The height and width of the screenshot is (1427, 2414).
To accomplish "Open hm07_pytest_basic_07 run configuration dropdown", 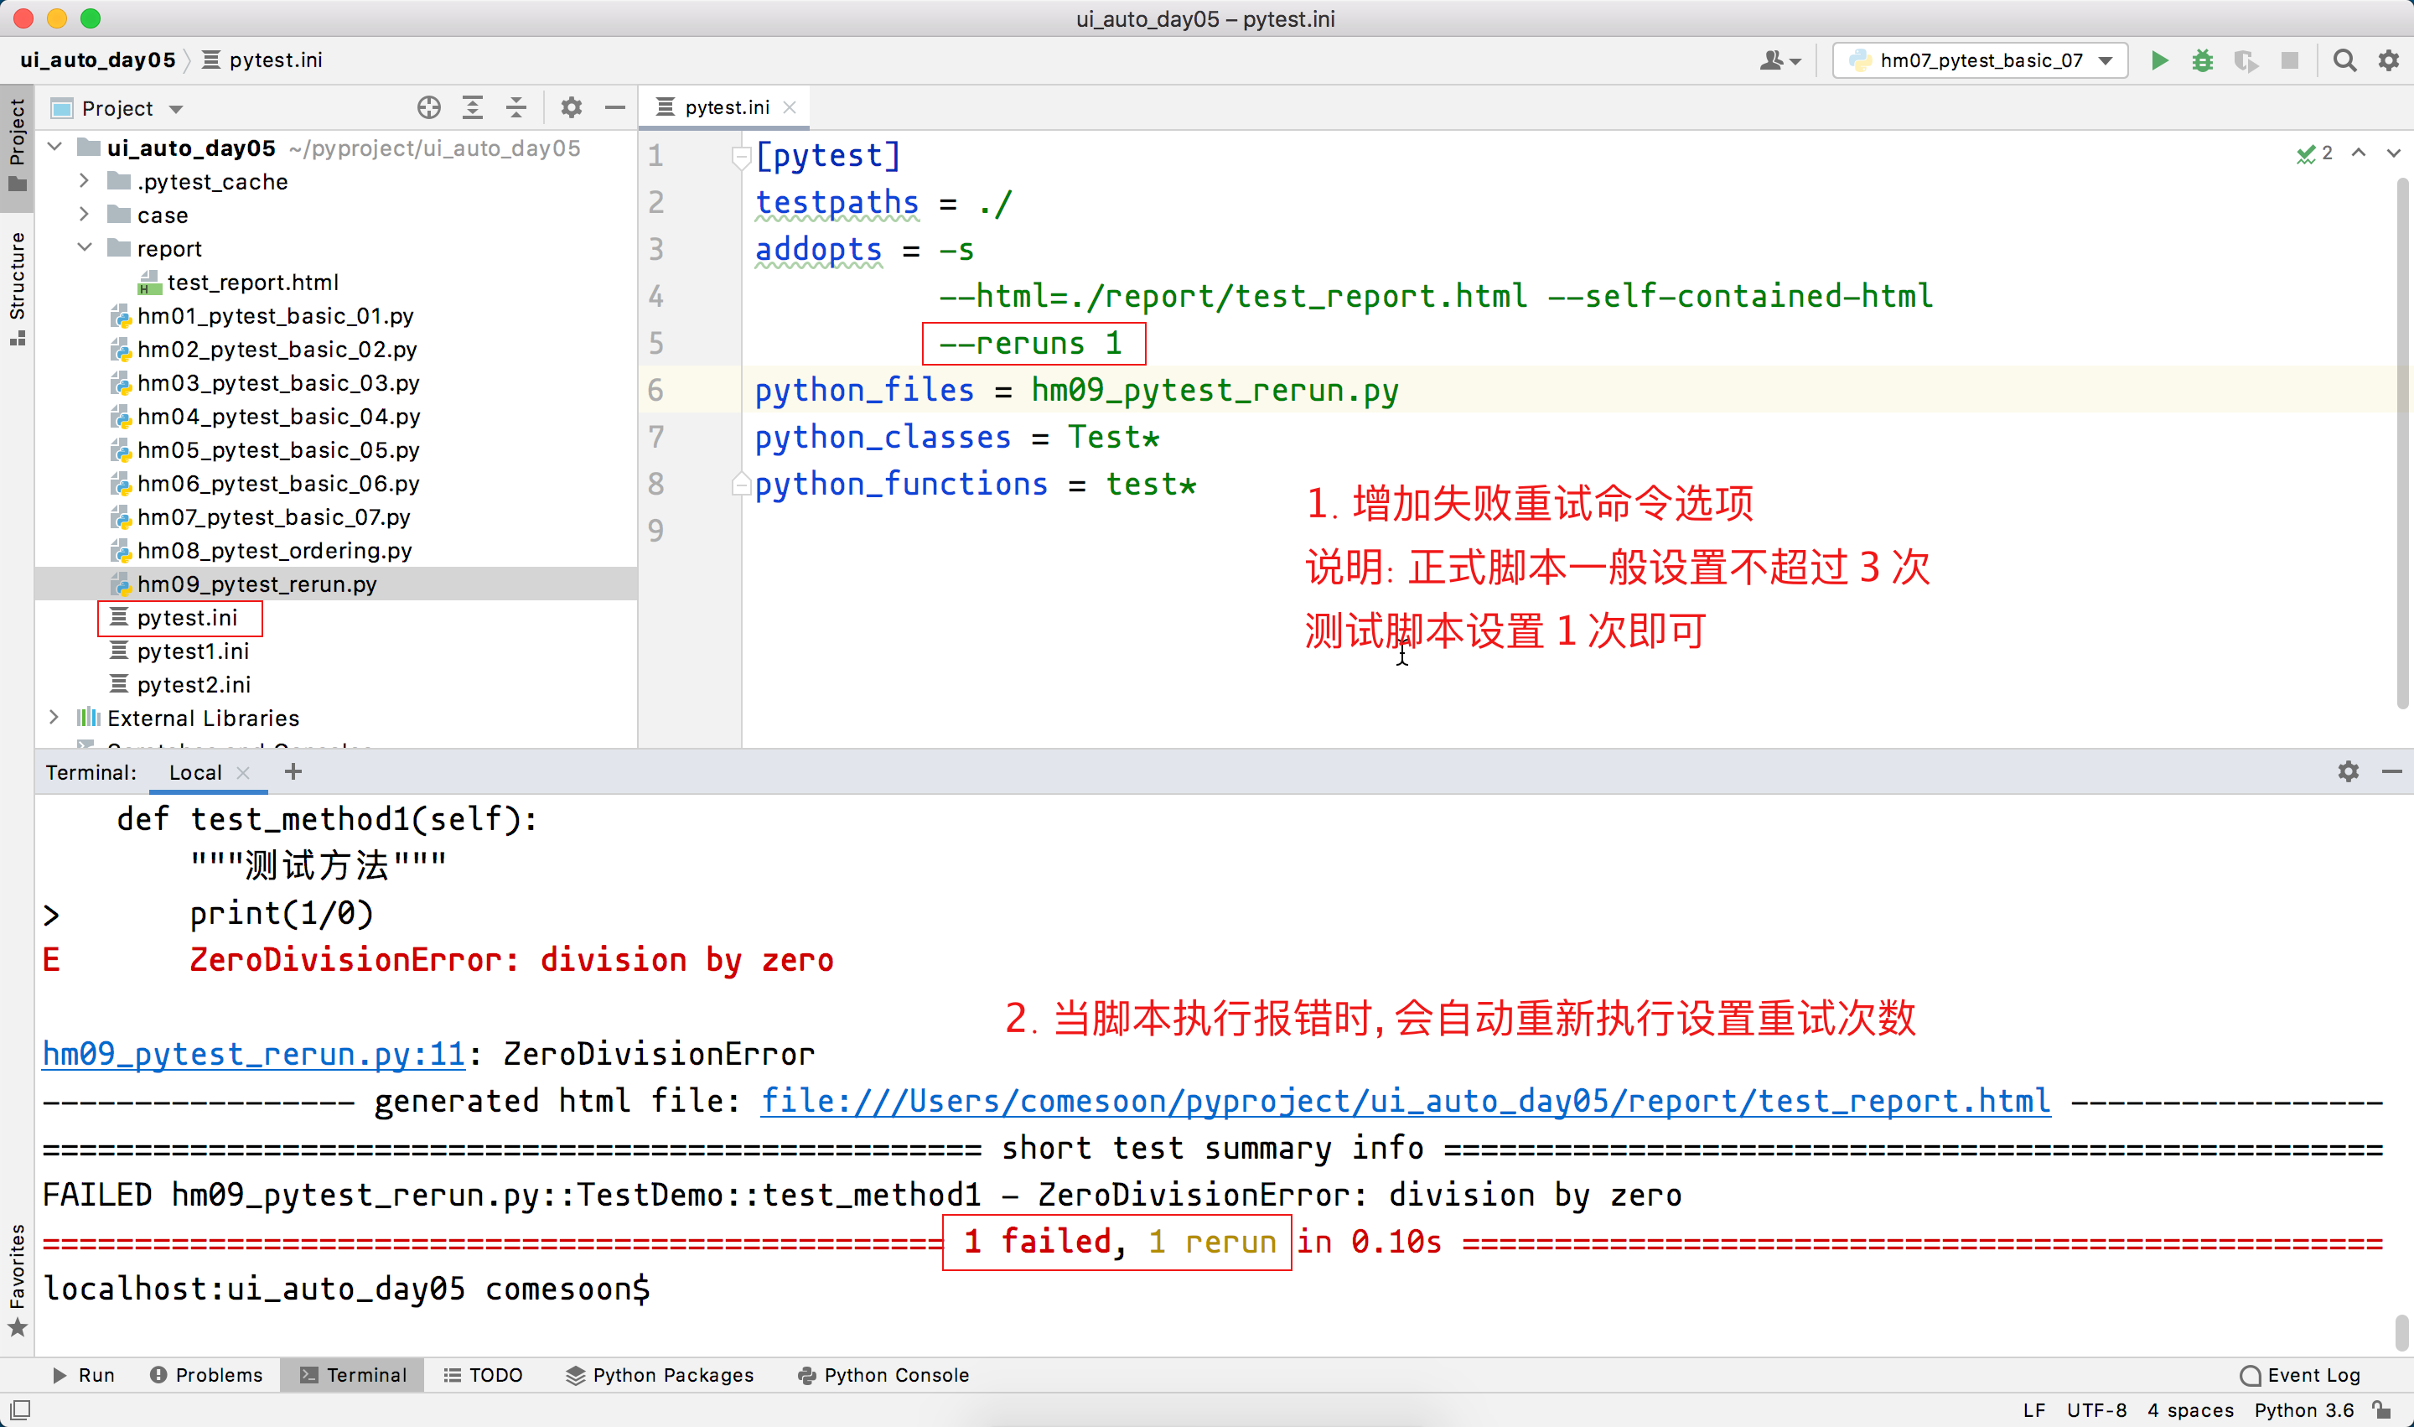I will (x=1980, y=60).
